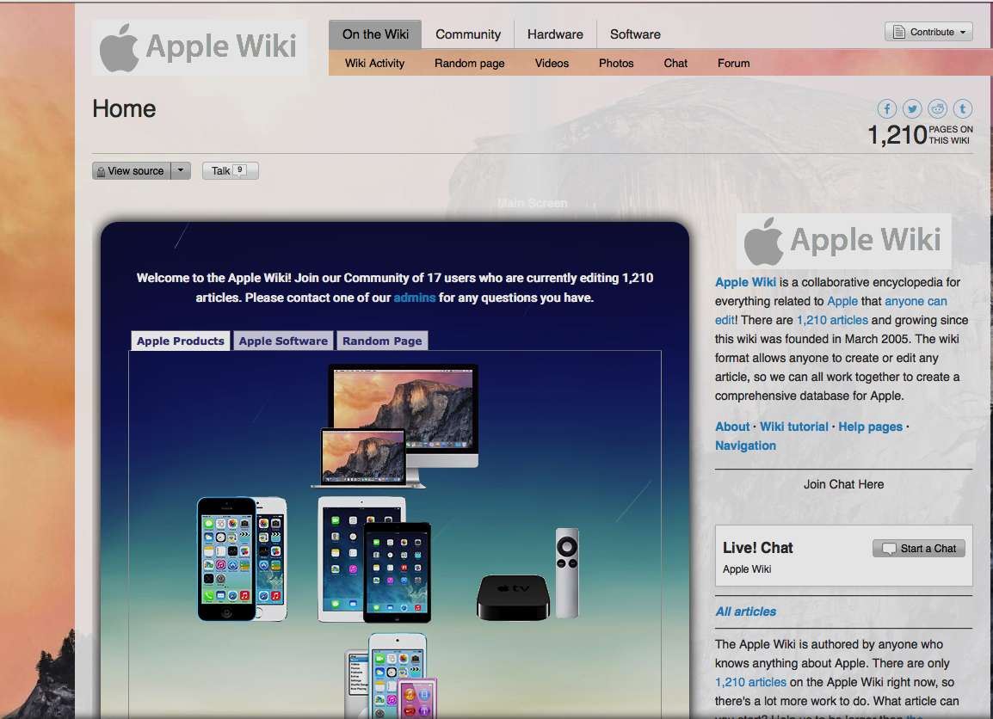Viewport: 993px width, 719px height.
Task: Open the Community nav menu
Action: click(468, 34)
